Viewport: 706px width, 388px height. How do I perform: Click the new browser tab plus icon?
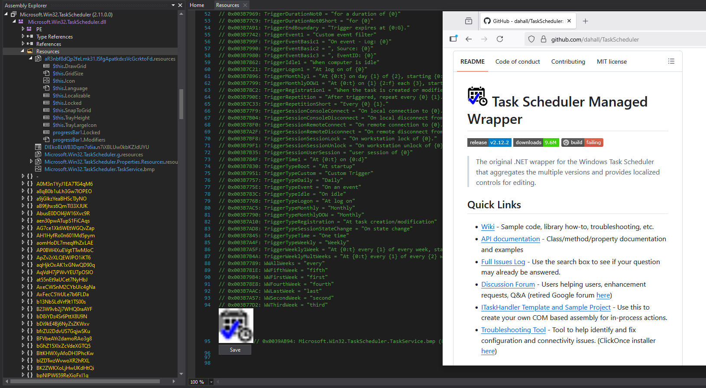click(586, 21)
